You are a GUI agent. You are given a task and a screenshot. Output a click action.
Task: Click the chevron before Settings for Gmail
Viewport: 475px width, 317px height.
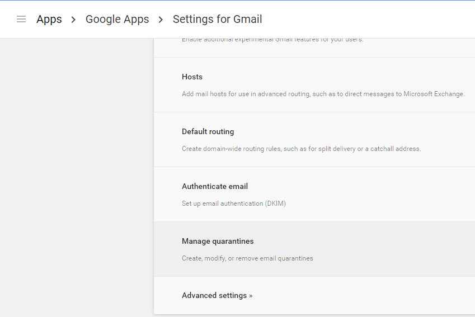(161, 20)
